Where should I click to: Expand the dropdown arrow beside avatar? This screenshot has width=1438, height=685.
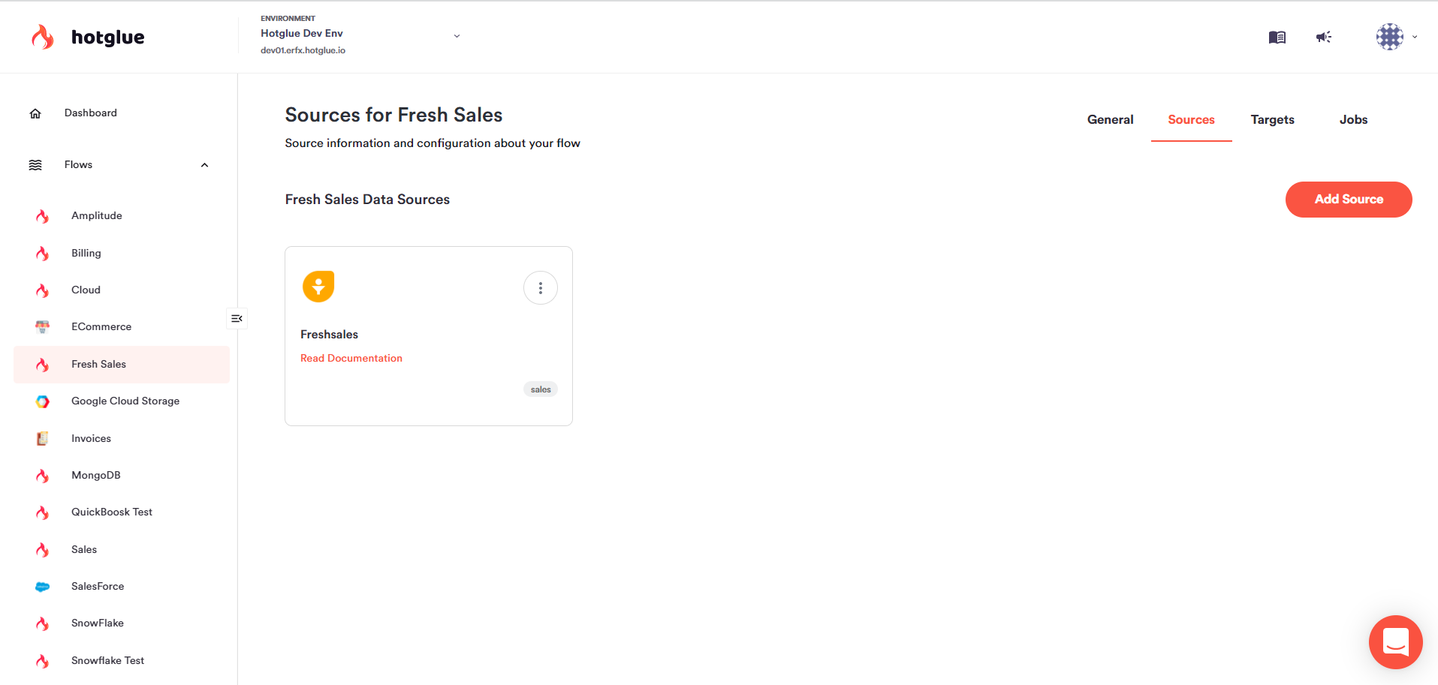pyautogui.click(x=1415, y=37)
